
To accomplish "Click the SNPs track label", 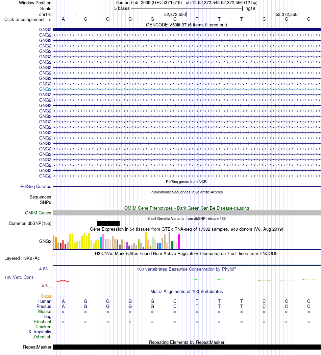I will point(45,202).
